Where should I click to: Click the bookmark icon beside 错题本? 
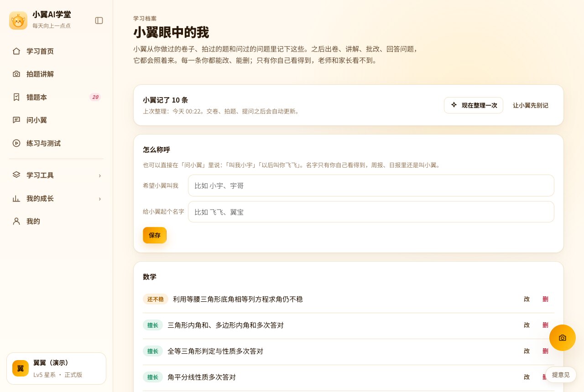[x=16, y=97]
